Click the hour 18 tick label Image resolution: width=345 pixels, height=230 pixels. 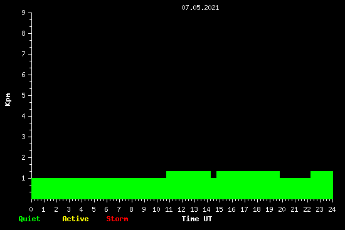click(x=257, y=209)
